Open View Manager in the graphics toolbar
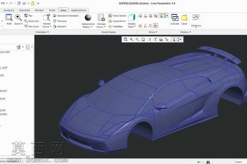The width and height of the screenshot is (247, 164). point(161,40)
